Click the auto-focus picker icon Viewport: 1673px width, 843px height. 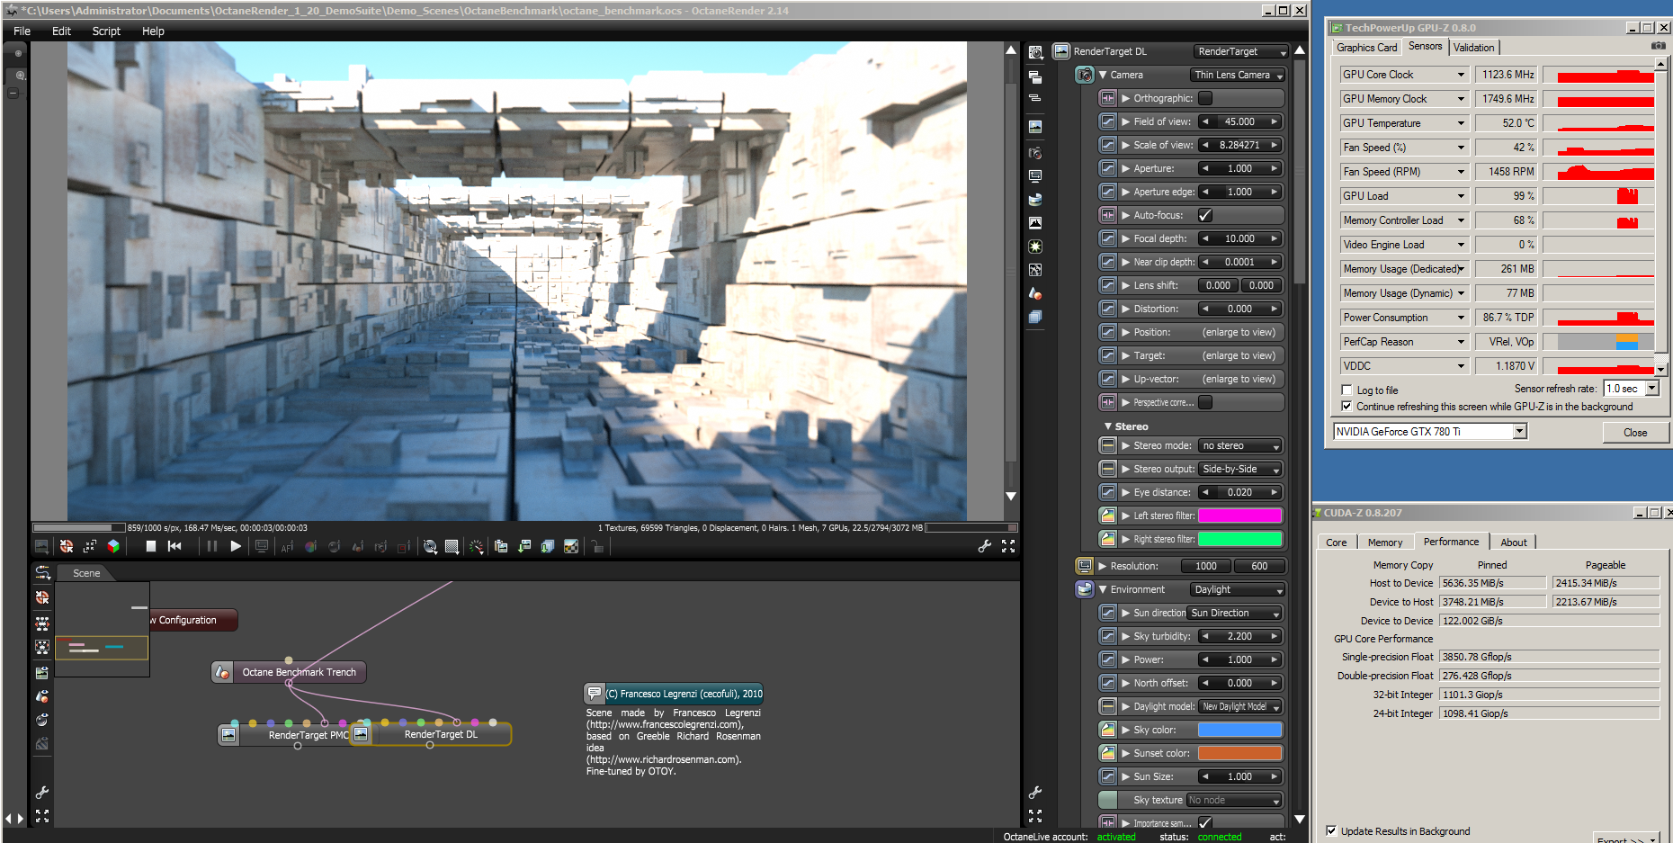tap(287, 546)
